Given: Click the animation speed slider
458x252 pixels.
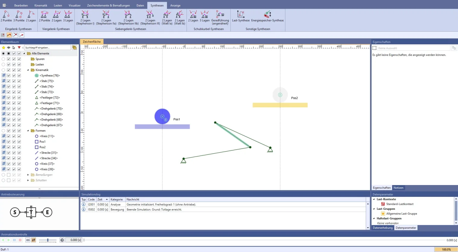Looking at the screenshot, I should (x=48, y=240).
